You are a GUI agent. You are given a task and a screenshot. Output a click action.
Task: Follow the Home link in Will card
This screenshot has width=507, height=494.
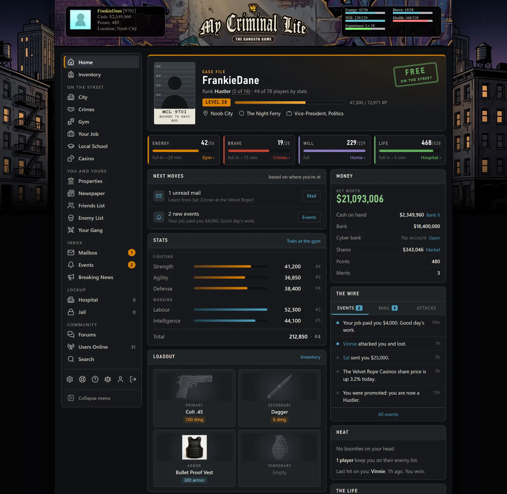tap(358, 157)
